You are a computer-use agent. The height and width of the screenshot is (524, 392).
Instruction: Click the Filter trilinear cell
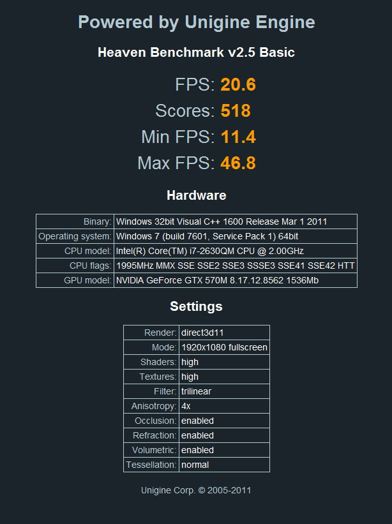pyautogui.click(x=224, y=391)
